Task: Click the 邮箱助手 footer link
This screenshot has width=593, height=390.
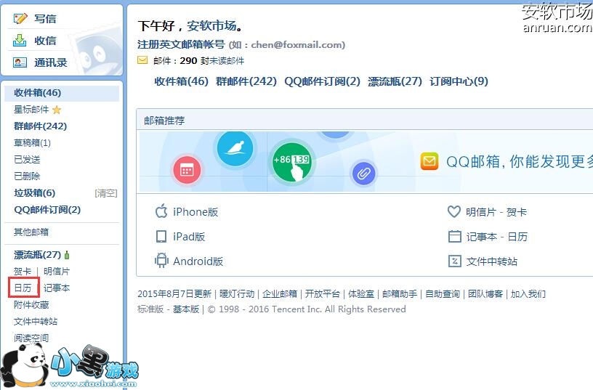Action: (400, 293)
